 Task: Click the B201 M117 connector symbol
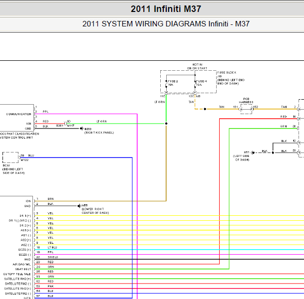click(x=65, y=124)
